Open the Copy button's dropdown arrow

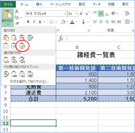[21, 18]
